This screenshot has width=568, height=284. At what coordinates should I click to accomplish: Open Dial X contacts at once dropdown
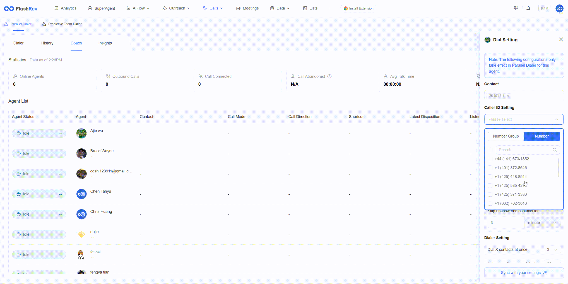(552, 250)
